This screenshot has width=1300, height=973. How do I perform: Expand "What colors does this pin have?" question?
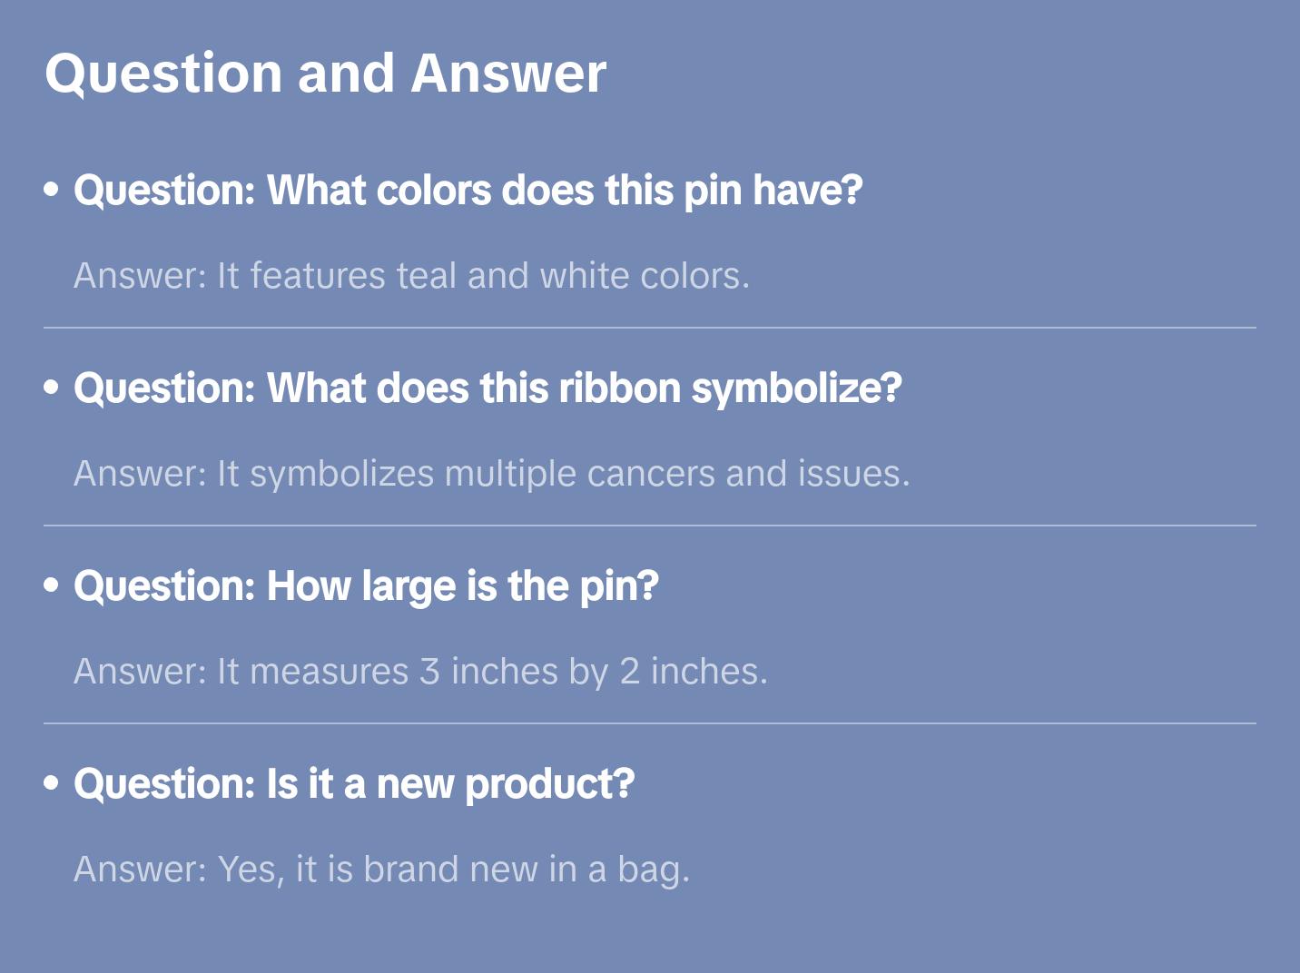468,191
